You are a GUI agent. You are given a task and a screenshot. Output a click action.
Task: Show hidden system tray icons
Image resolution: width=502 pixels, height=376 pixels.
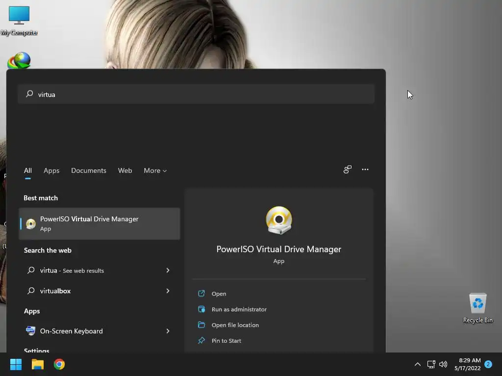click(x=418, y=364)
